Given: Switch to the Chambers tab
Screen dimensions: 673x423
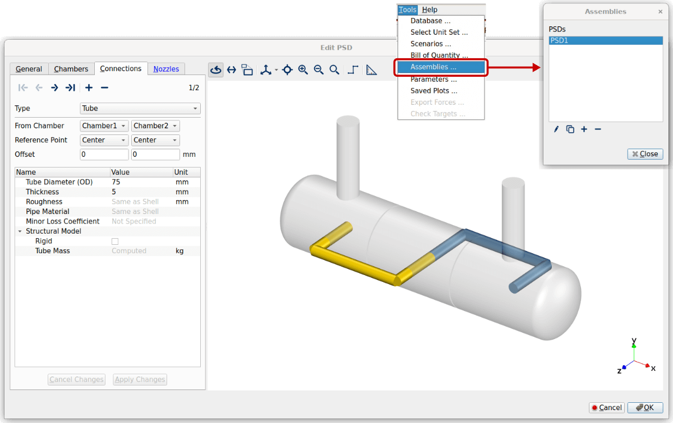Looking at the screenshot, I should point(71,69).
